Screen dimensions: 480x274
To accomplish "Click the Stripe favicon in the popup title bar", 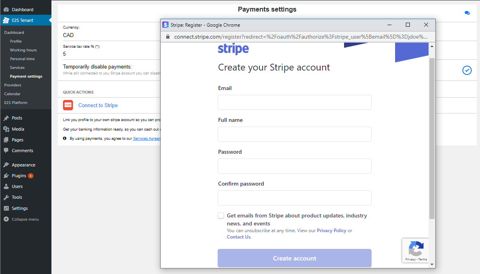I will click(x=165, y=25).
